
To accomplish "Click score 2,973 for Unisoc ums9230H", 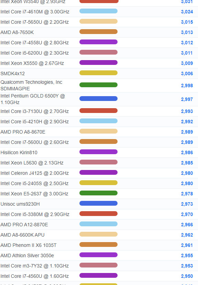I will (187, 204).
